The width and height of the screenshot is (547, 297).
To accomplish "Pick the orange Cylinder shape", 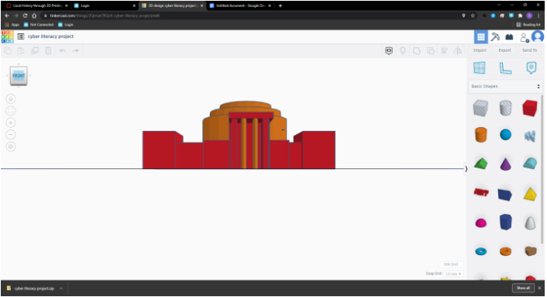I will pos(481,135).
